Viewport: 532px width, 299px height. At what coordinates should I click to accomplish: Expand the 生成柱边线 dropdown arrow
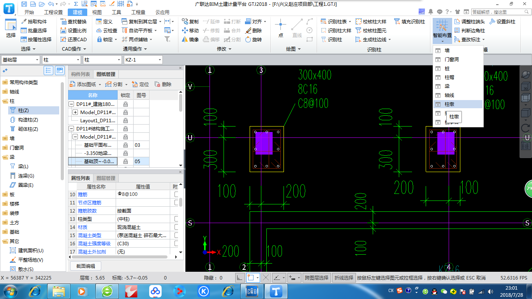[x=389, y=39]
